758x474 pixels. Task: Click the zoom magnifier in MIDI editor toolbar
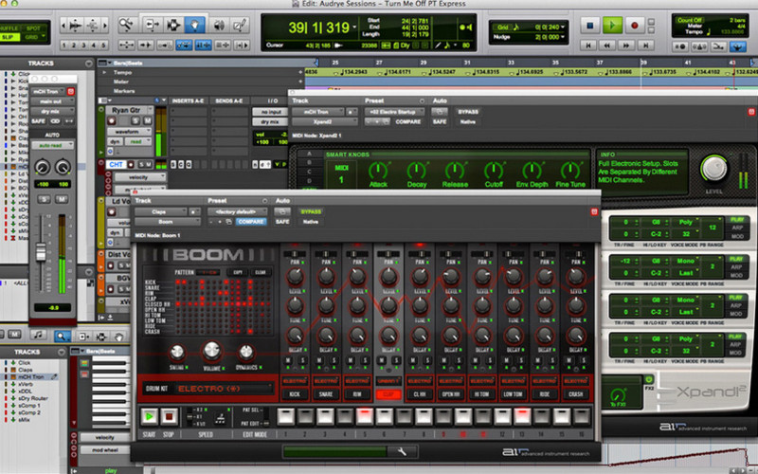pyautogui.click(x=62, y=336)
